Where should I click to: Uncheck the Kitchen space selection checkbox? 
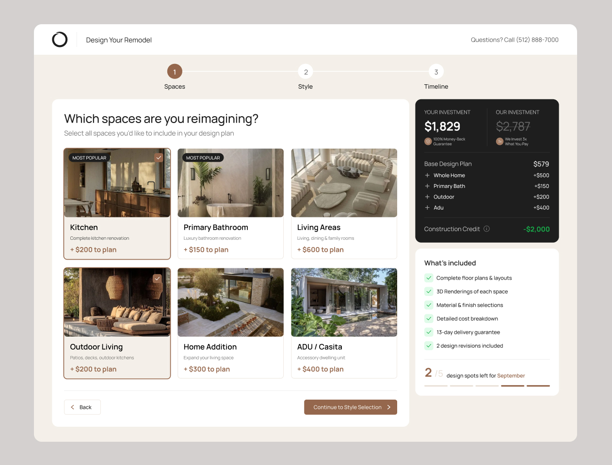point(159,157)
